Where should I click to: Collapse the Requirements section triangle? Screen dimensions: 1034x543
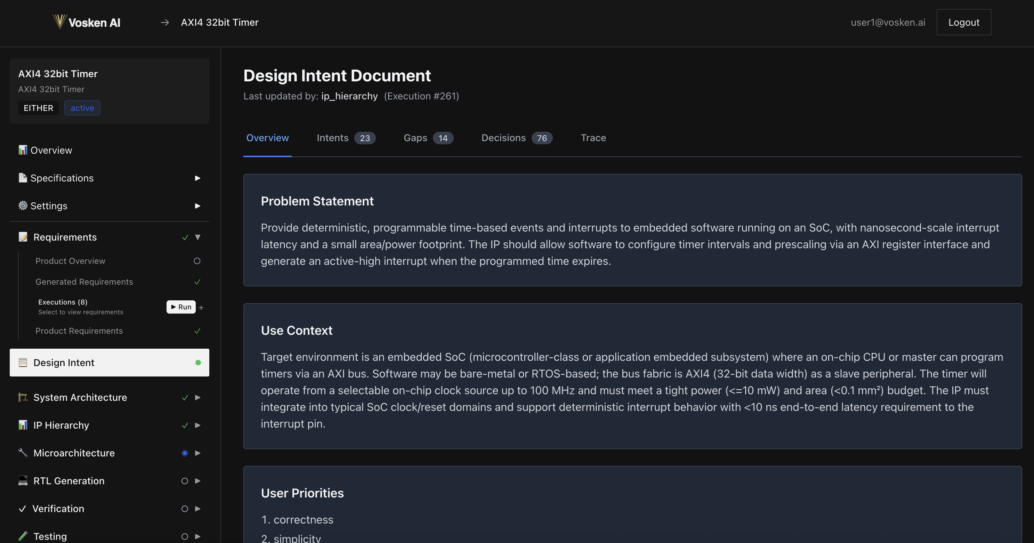click(197, 237)
